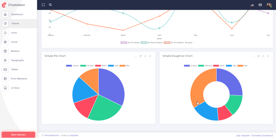Screen dimensions: 276x138
Task: Toggle March in pie chart legend
Action: click(x=101, y=66)
